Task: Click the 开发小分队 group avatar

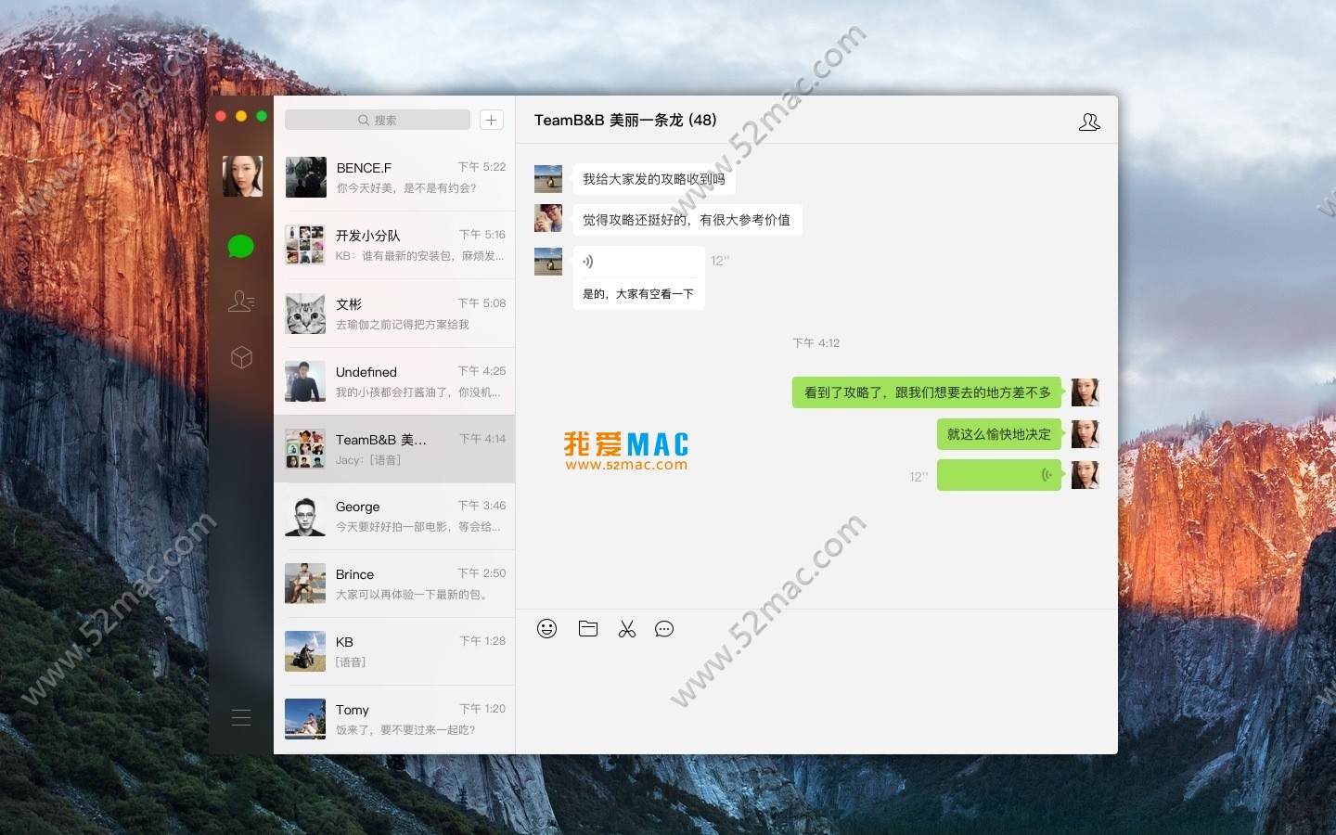Action: coord(305,245)
